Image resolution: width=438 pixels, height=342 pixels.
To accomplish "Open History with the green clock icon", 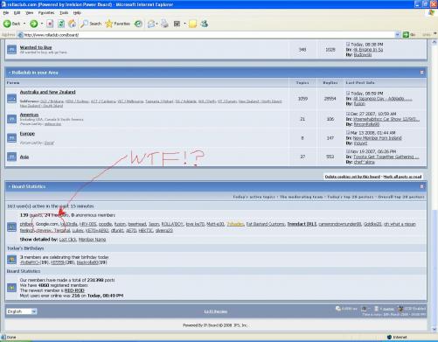I will (x=138, y=24).
